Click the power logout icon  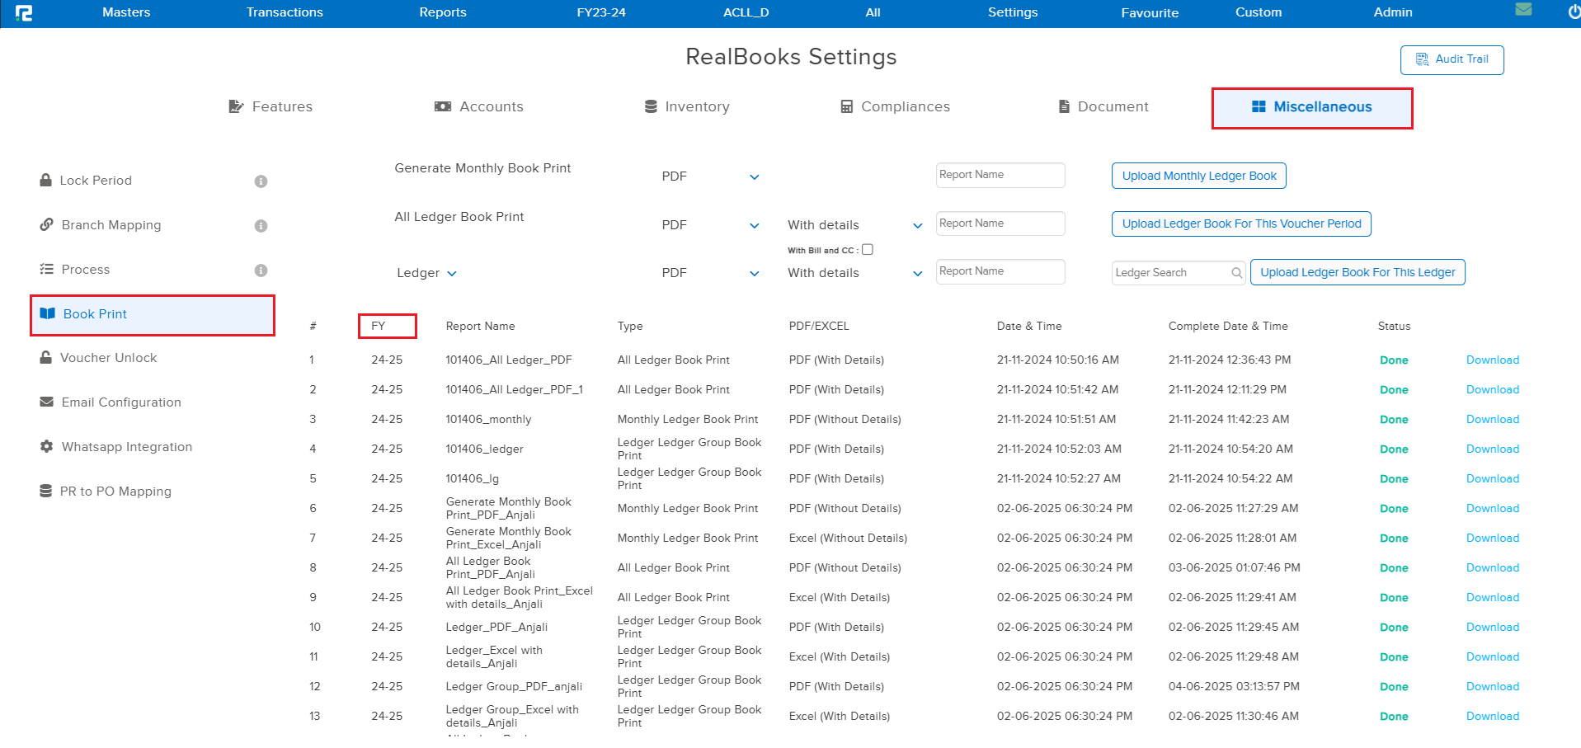coord(1574,12)
